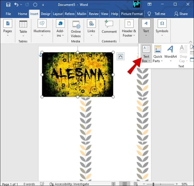The width and height of the screenshot is (194, 186).
Task: Click the Text Box button
Action: (146, 54)
